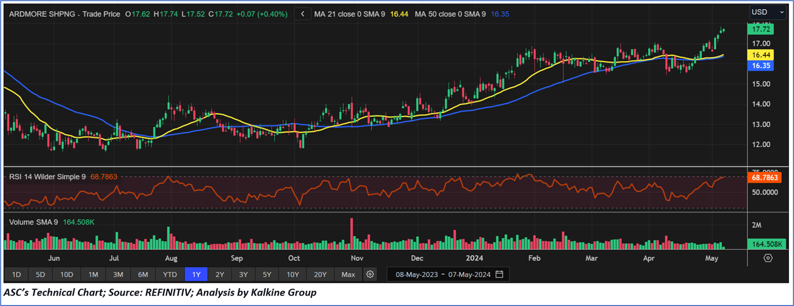Open the USD currency dropdown
The width and height of the screenshot is (794, 306).
click(767, 12)
